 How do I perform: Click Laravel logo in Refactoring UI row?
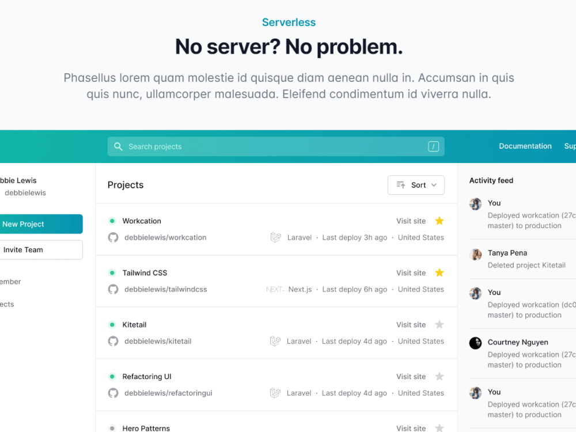pos(275,393)
